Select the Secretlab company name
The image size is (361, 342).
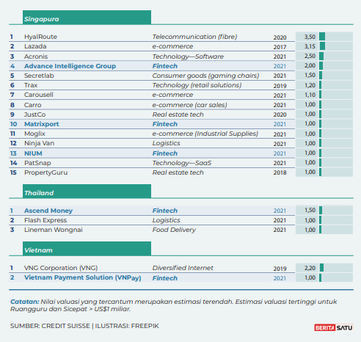tap(39, 76)
